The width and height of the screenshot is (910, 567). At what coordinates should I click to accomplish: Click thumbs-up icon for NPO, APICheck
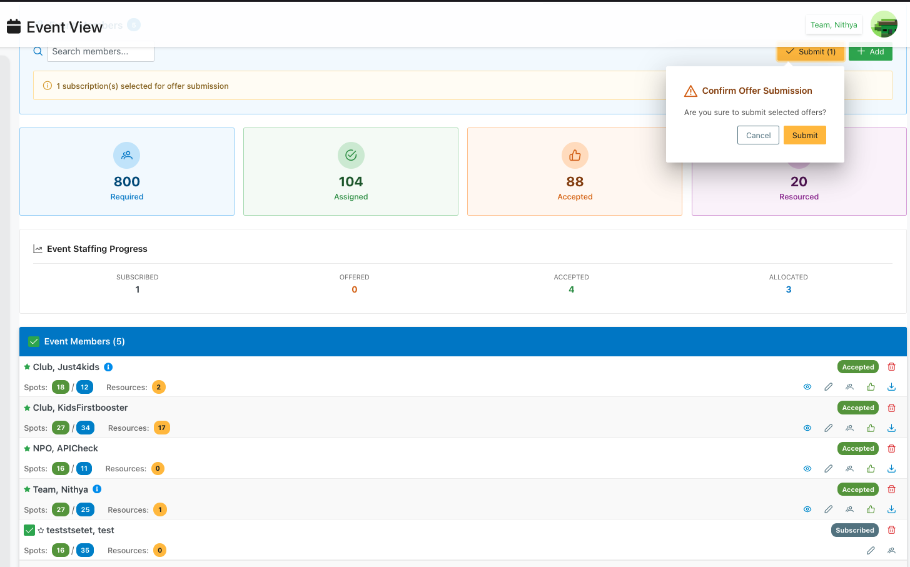[871, 469]
